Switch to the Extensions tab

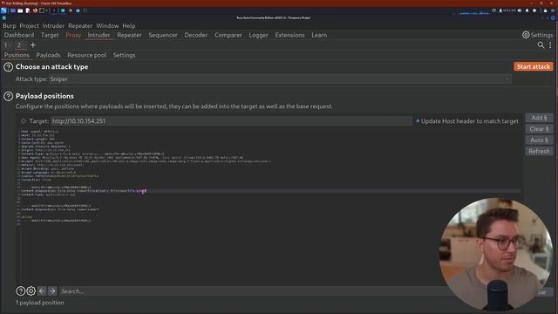point(289,35)
